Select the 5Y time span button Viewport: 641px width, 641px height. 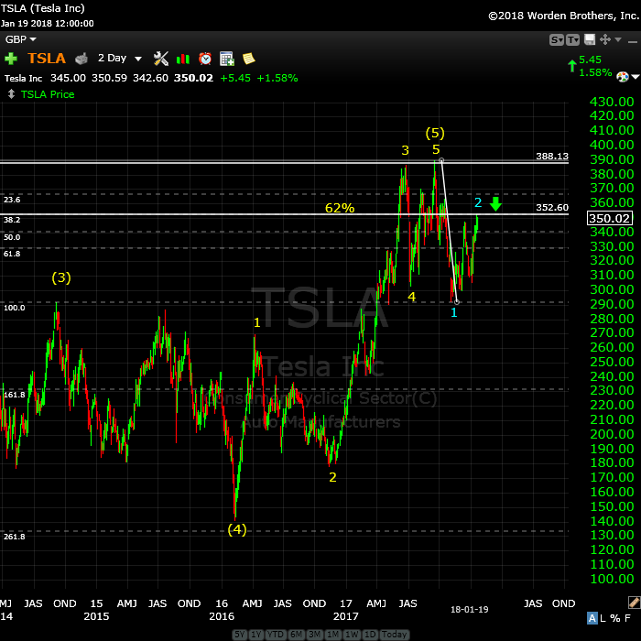tap(240, 635)
